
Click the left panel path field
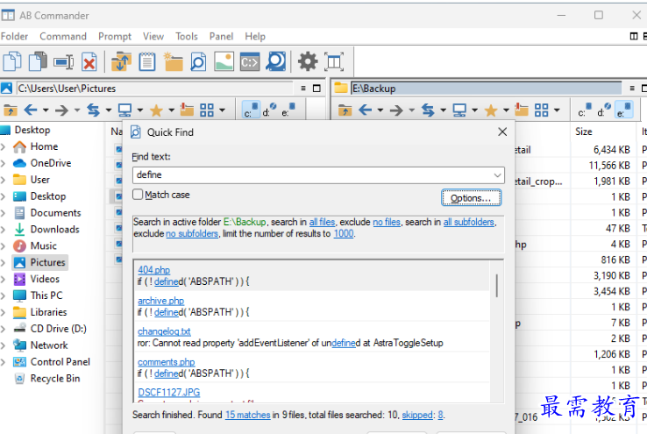(155, 89)
